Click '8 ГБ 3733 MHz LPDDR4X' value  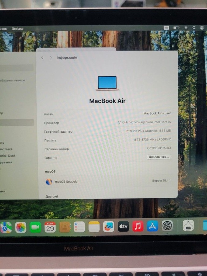coord(153,139)
